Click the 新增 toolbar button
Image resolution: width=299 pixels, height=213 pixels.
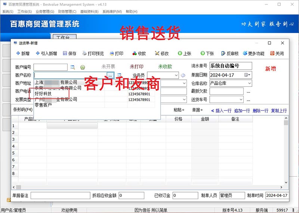[x=23, y=54]
